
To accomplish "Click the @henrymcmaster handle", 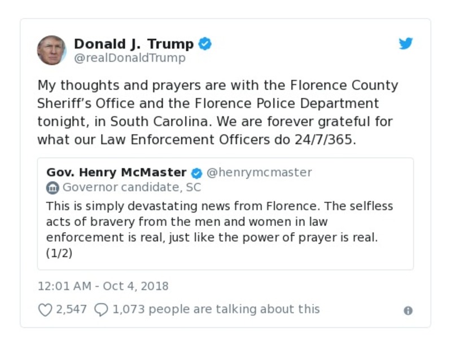I will (259, 172).
